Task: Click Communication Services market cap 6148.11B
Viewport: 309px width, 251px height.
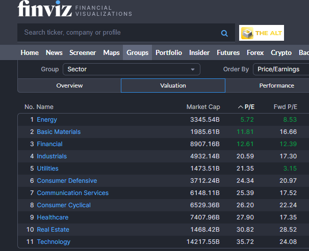Action: coord(205,193)
